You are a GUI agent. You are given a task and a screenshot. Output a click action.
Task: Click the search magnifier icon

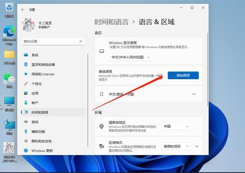[x=81, y=41]
